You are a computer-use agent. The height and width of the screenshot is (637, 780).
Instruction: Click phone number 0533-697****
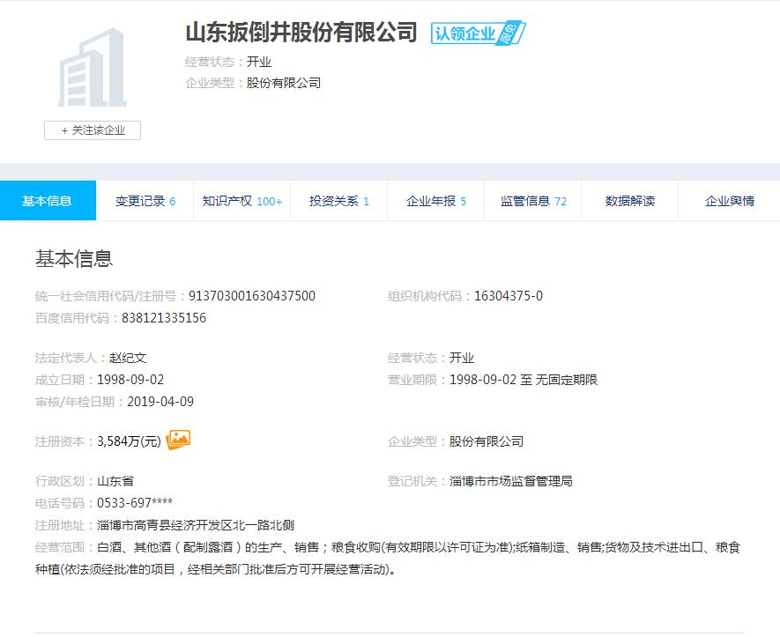point(135,503)
